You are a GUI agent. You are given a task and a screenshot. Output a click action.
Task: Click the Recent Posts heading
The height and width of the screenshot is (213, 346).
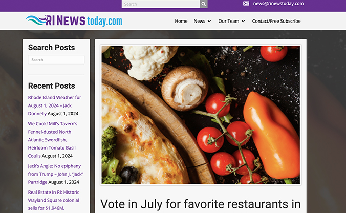51,86
